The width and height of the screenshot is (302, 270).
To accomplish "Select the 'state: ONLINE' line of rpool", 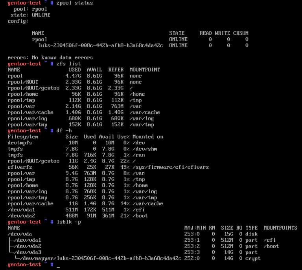I will click(x=30, y=15).
